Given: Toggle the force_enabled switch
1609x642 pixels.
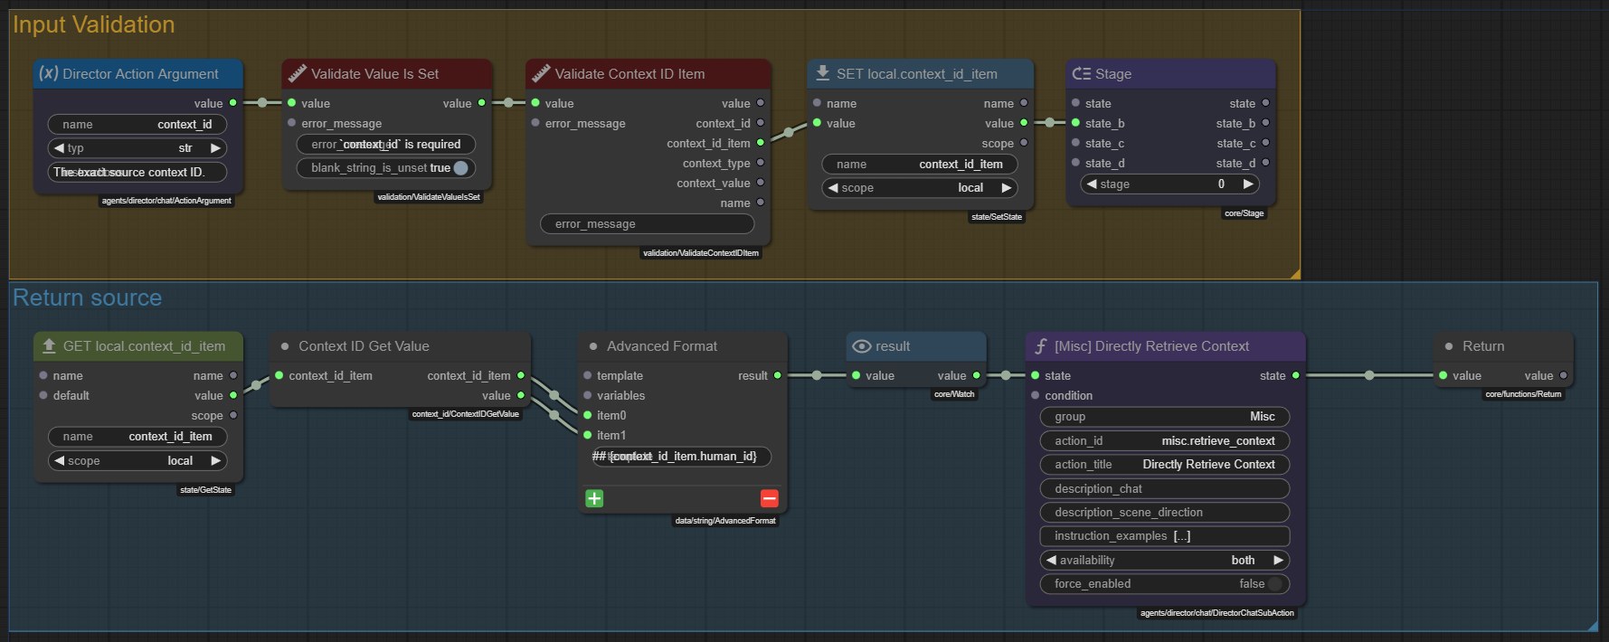Looking at the screenshot, I should [x=1274, y=584].
